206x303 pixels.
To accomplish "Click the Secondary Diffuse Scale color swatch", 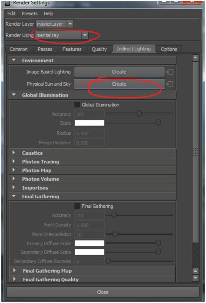I will (x=90, y=252).
